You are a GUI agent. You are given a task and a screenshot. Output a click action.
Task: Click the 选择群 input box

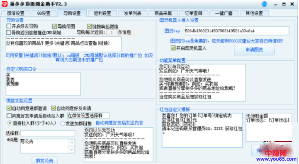click(47, 133)
